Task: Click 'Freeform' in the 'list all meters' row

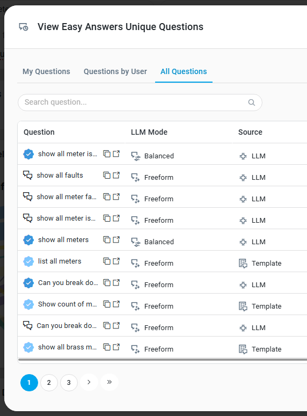Action: click(159, 264)
